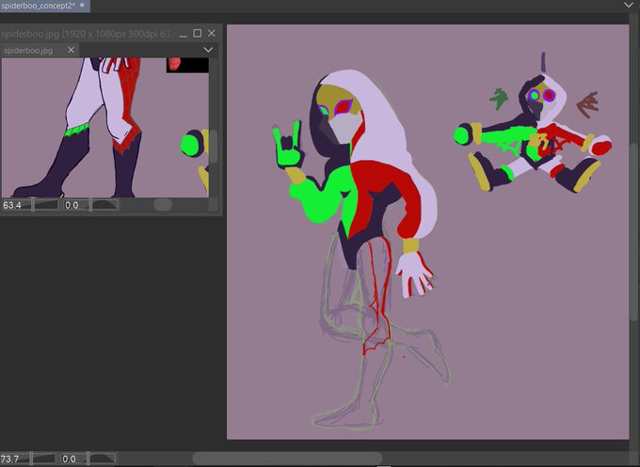Screen dimensions: 640x467
Task: Click horizontal scrollbar thumb in spiderboo.jpg window
Action: [163, 205]
